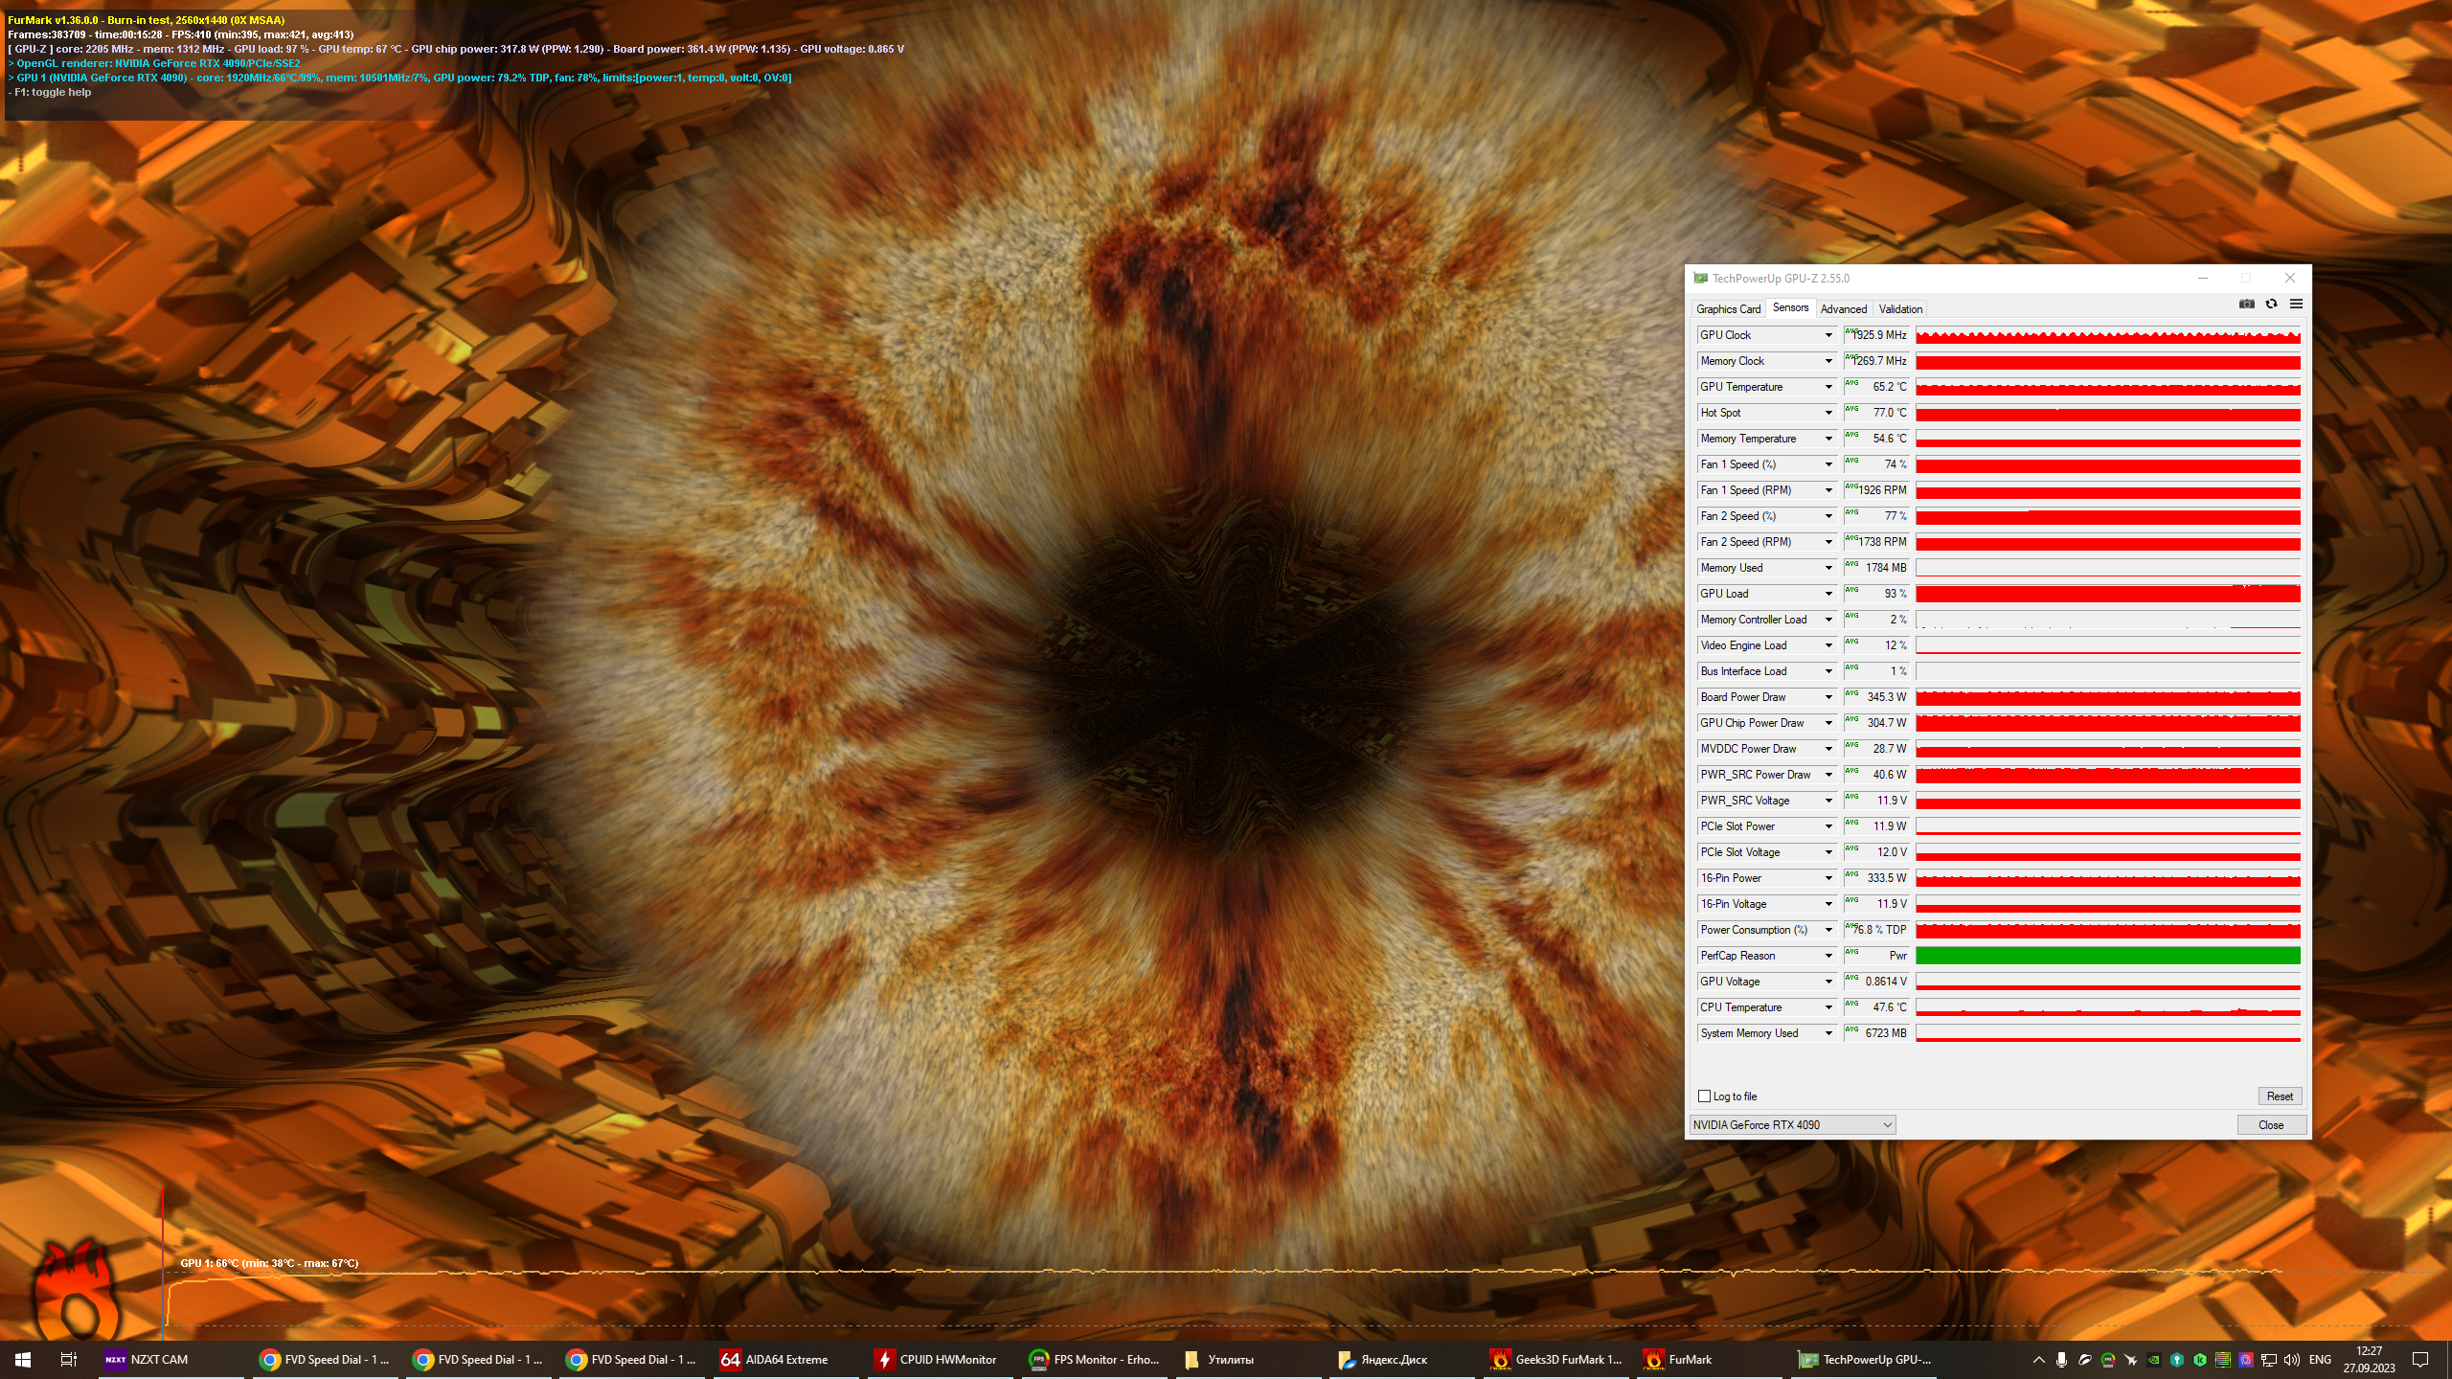Open the NVIDIA GeForce RTX 4090 device selector
The image size is (2452, 1379).
click(1792, 1125)
